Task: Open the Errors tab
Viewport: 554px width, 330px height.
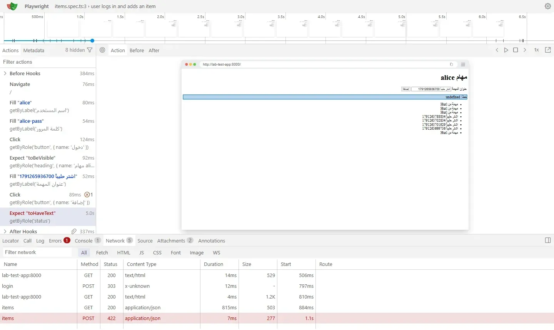Action: 59,241
